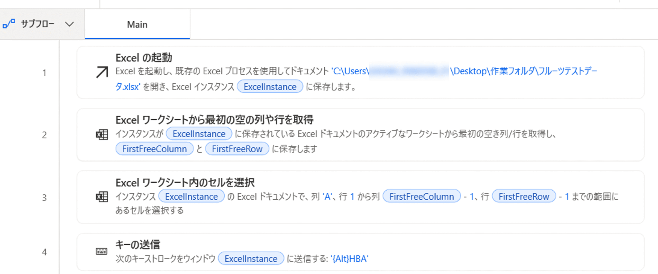Click the FirstFreeColumn variable in step 2
Image resolution: width=658 pixels, height=274 pixels.
click(154, 149)
